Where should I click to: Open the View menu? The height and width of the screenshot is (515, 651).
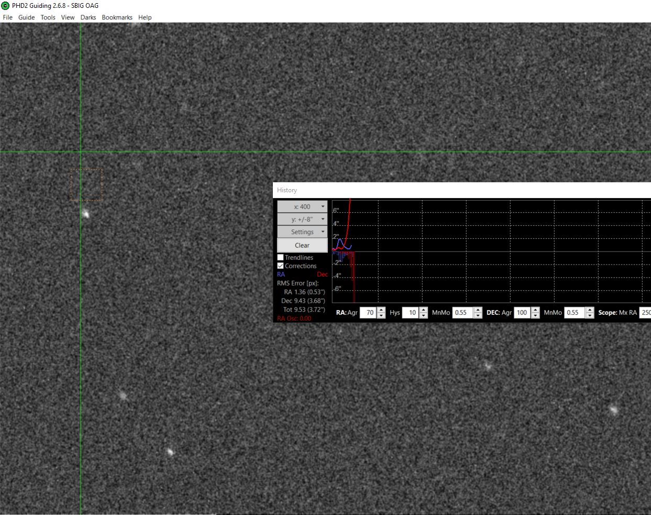point(68,17)
